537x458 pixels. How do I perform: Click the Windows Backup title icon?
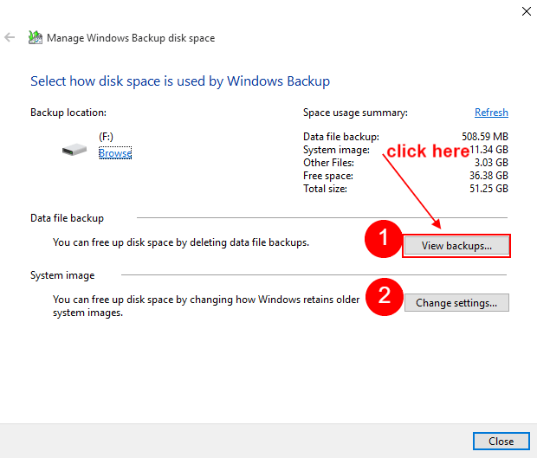[36, 37]
